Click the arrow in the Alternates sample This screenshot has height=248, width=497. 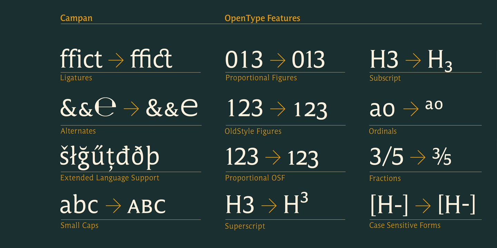[131, 110]
